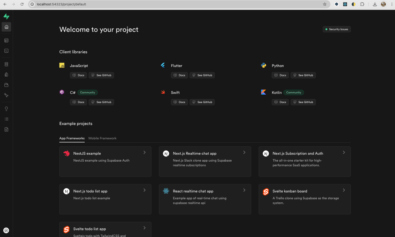Viewport: 395px width, 237px height.
Task: Click the React realtime chat app logo
Action: (166, 191)
